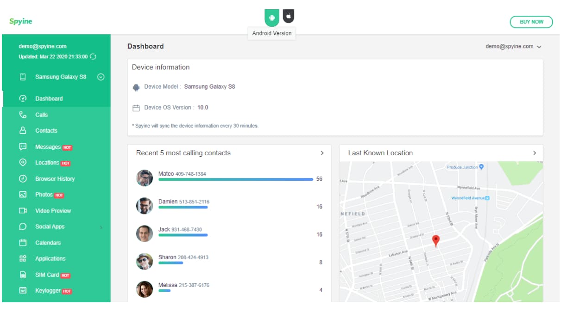Click the Samsung Galaxy S8 device model value
This screenshot has width=567, height=318.
(209, 86)
